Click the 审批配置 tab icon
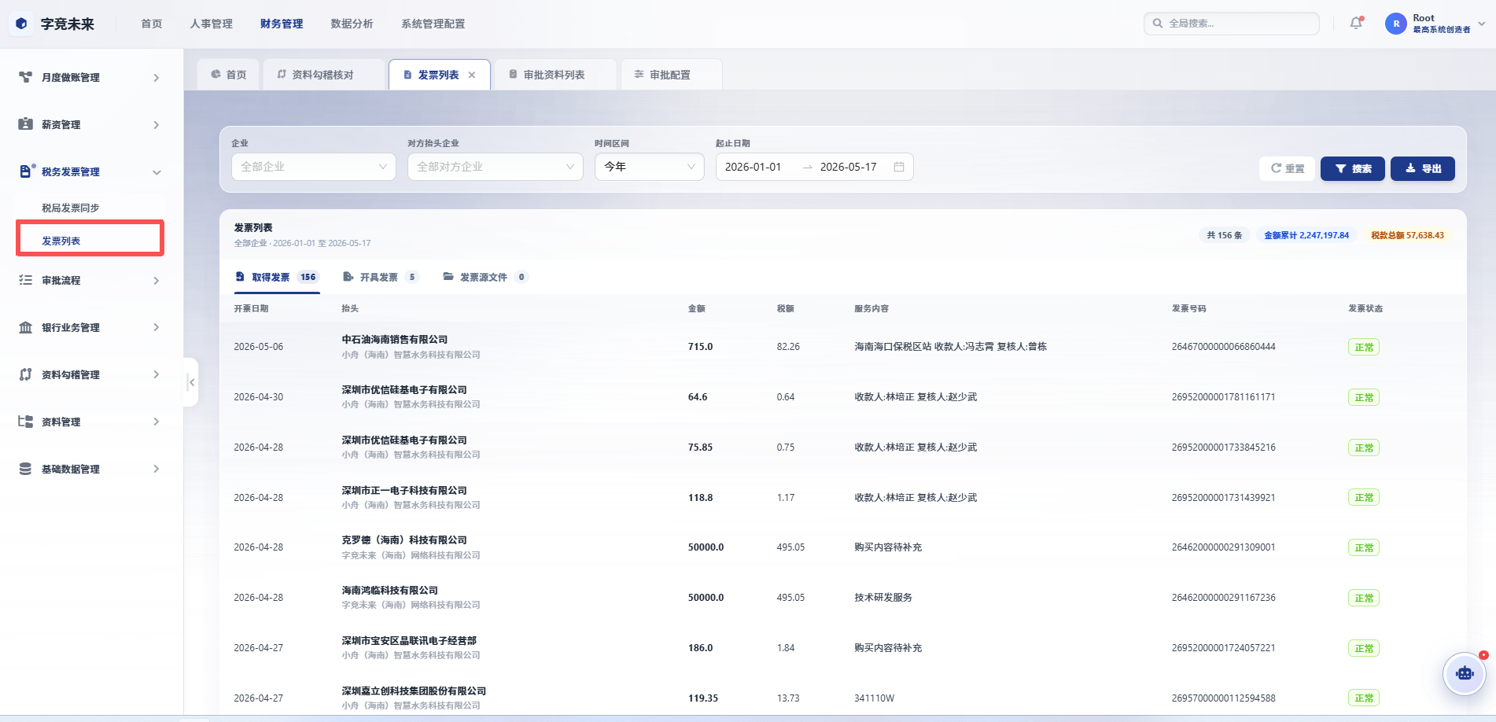 click(x=639, y=75)
